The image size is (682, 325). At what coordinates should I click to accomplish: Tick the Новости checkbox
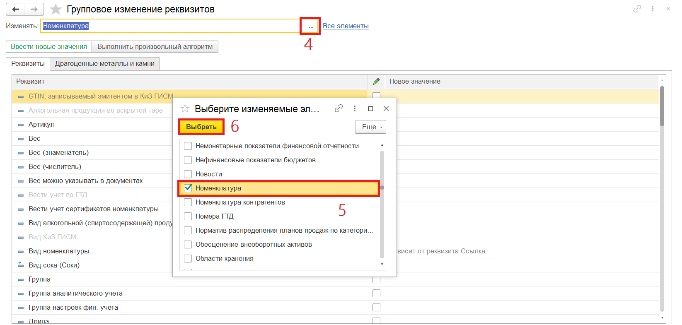pos(188,174)
